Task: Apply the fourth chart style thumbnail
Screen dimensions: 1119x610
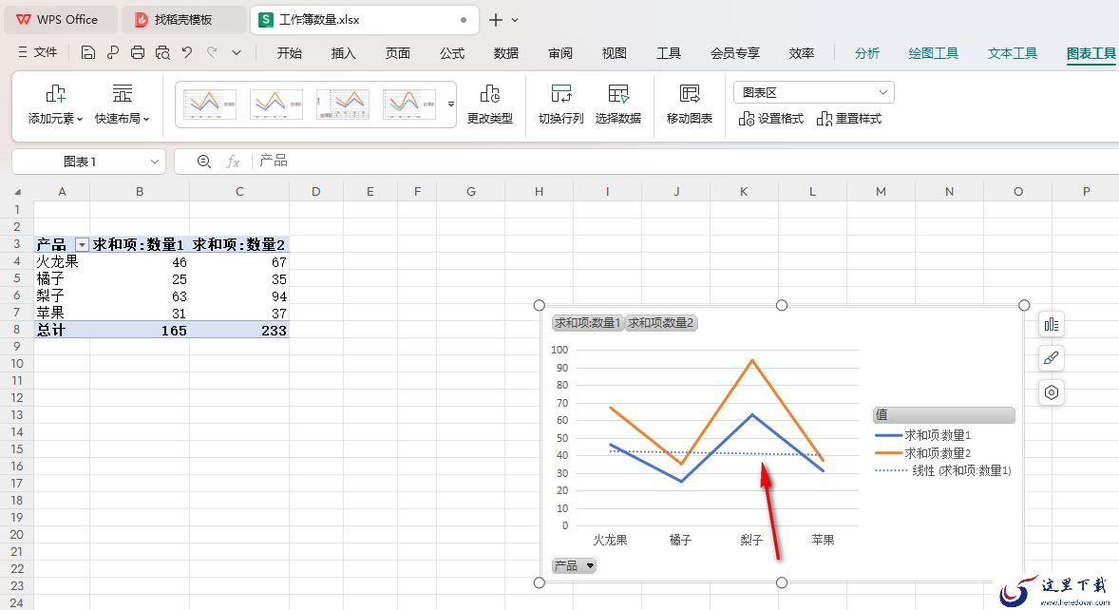Action: click(408, 105)
